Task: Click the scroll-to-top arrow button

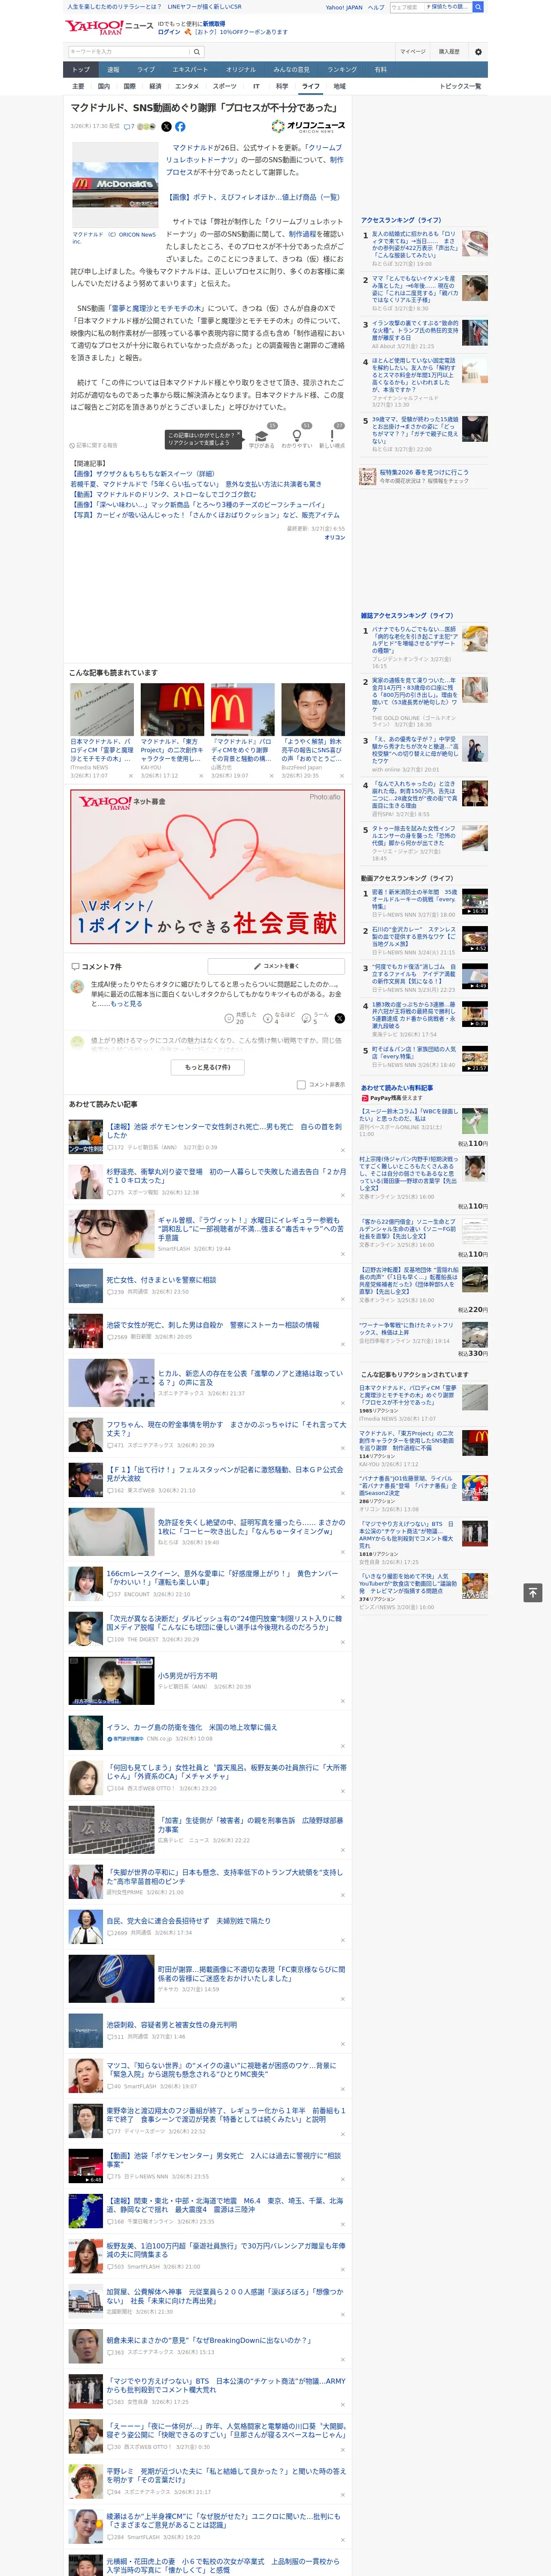Action: 533,1593
